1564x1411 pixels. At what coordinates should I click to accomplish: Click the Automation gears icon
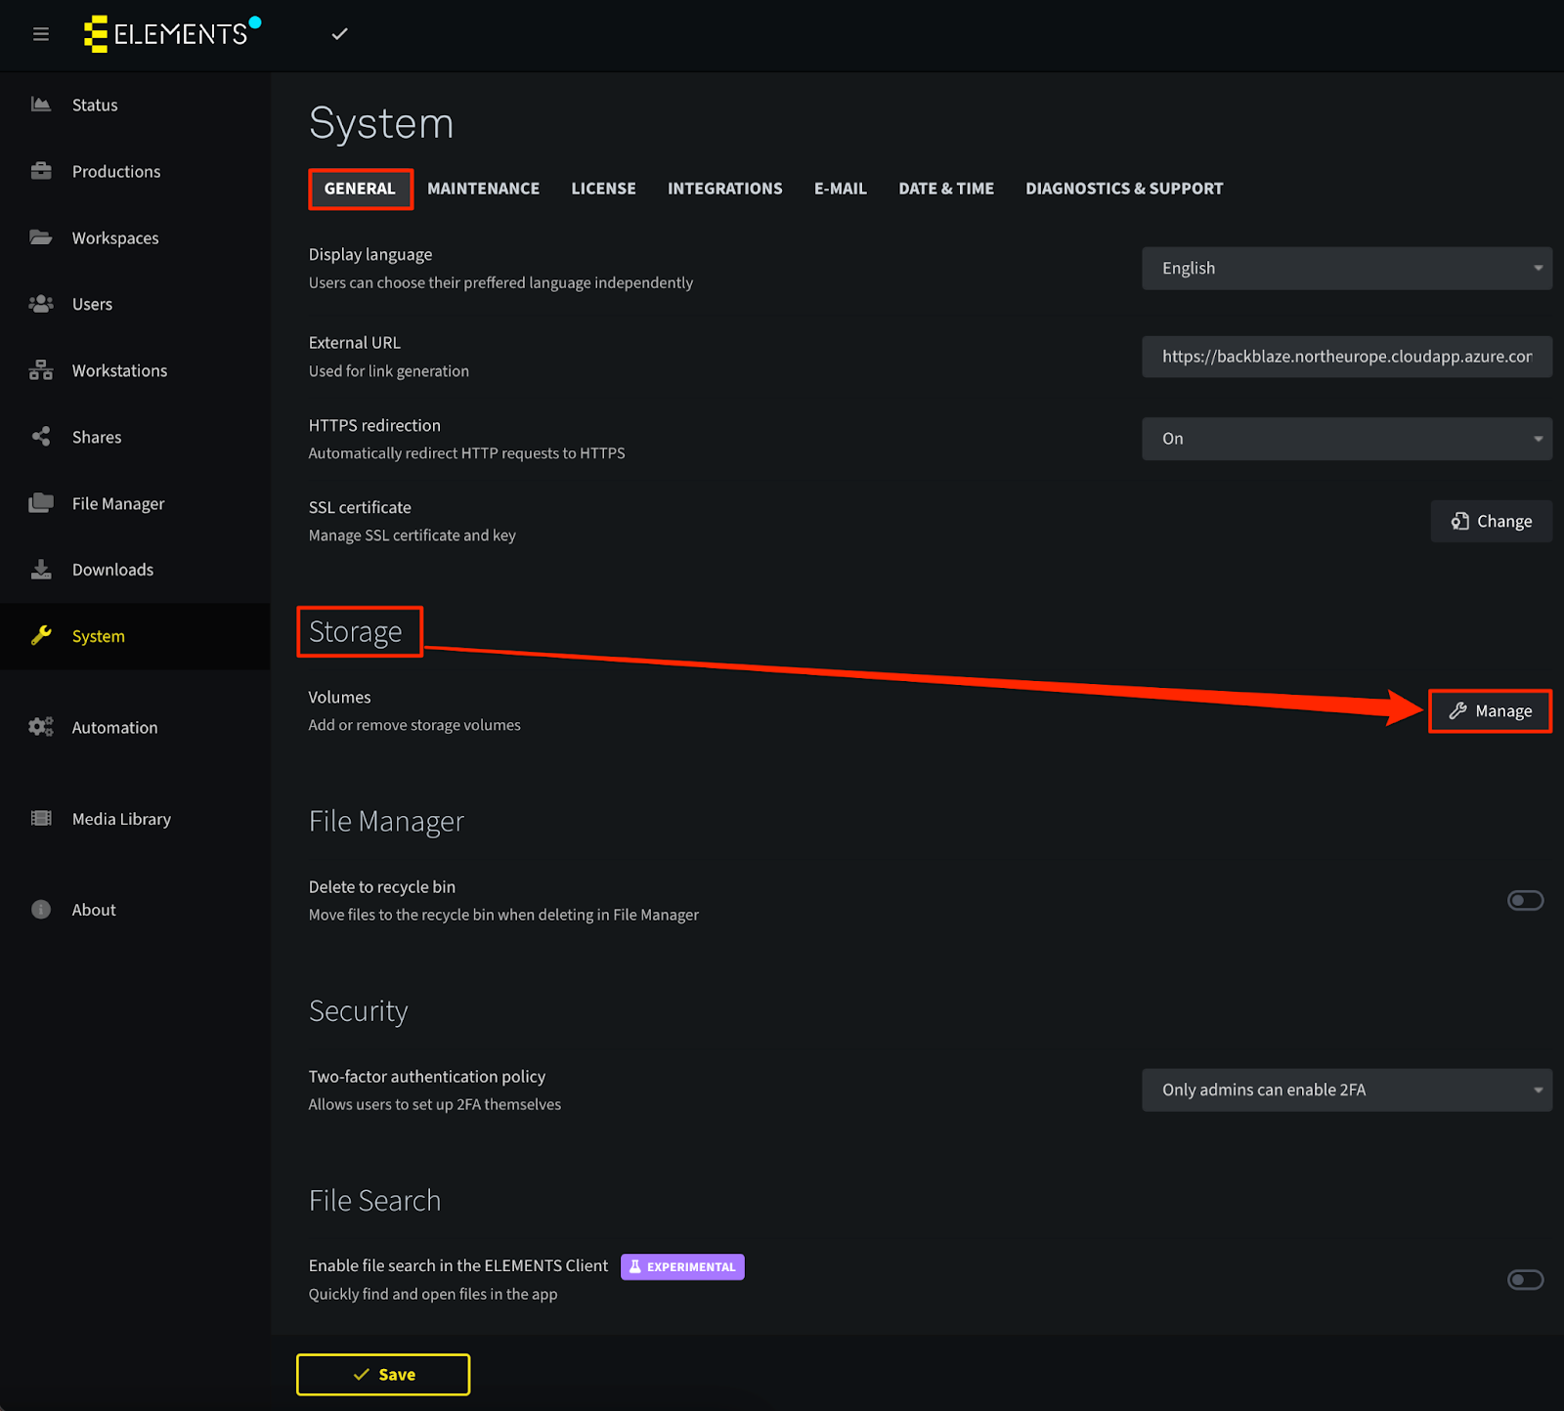click(x=41, y=727)
